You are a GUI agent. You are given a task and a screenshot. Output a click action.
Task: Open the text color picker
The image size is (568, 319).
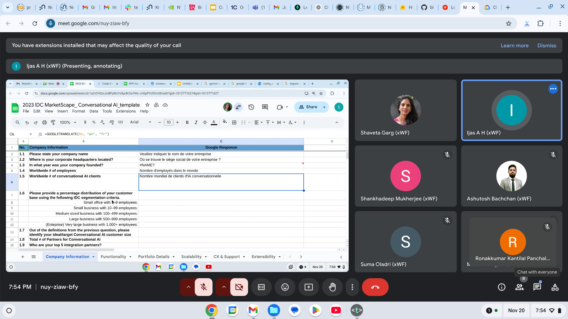pyautogui.click(x=214, y=122)
